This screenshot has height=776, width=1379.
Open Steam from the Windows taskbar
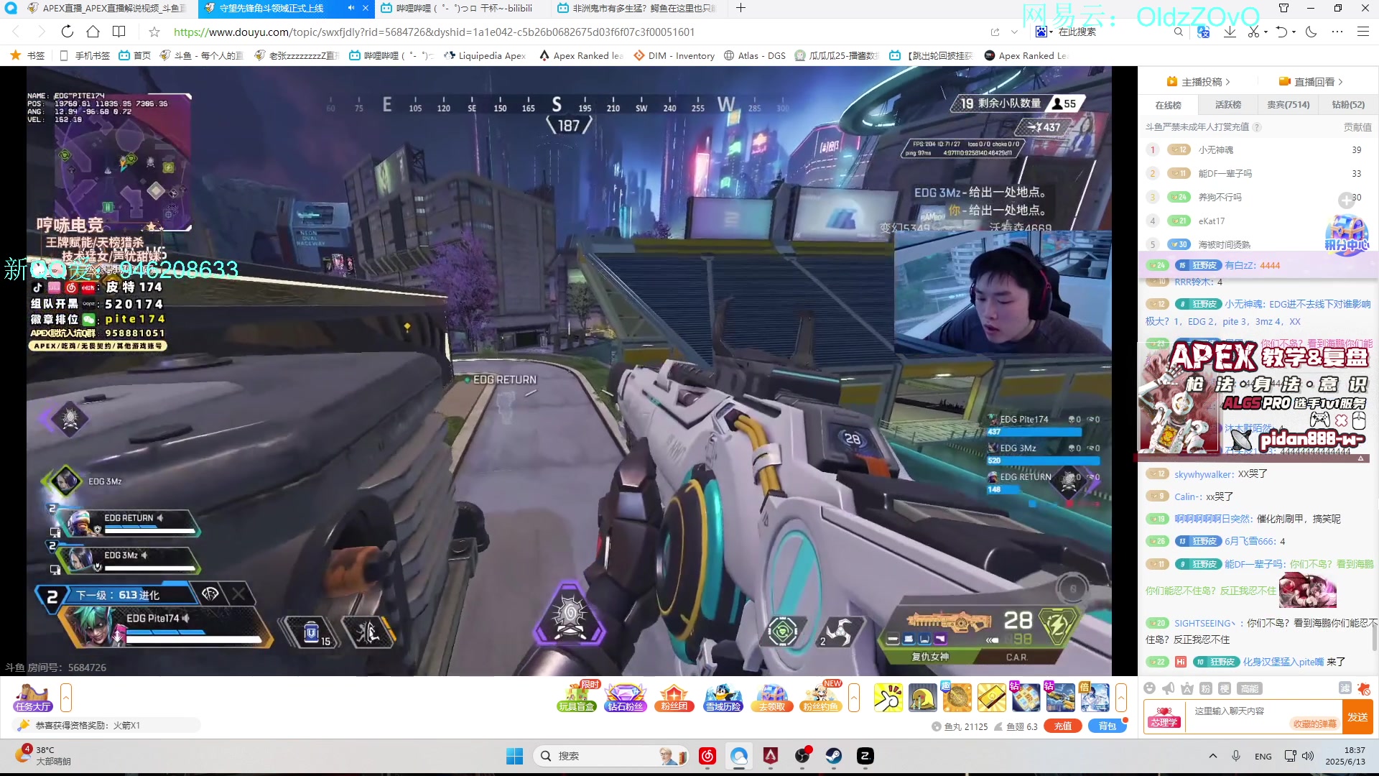[x=833, y=756]
